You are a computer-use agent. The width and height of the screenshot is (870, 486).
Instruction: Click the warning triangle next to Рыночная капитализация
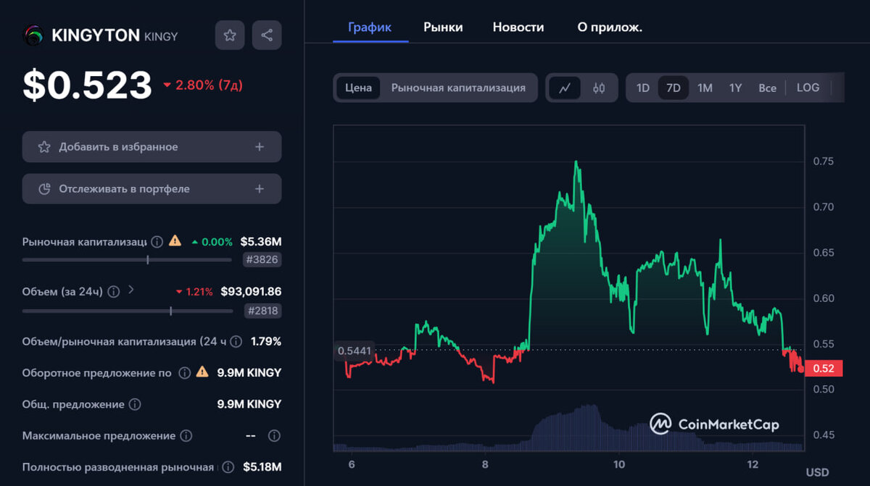pos(175,241)
